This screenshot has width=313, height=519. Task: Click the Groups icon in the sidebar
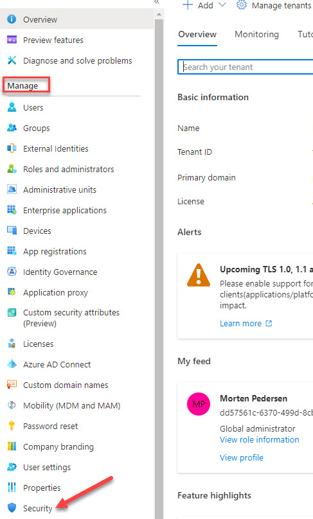[12, 128]
